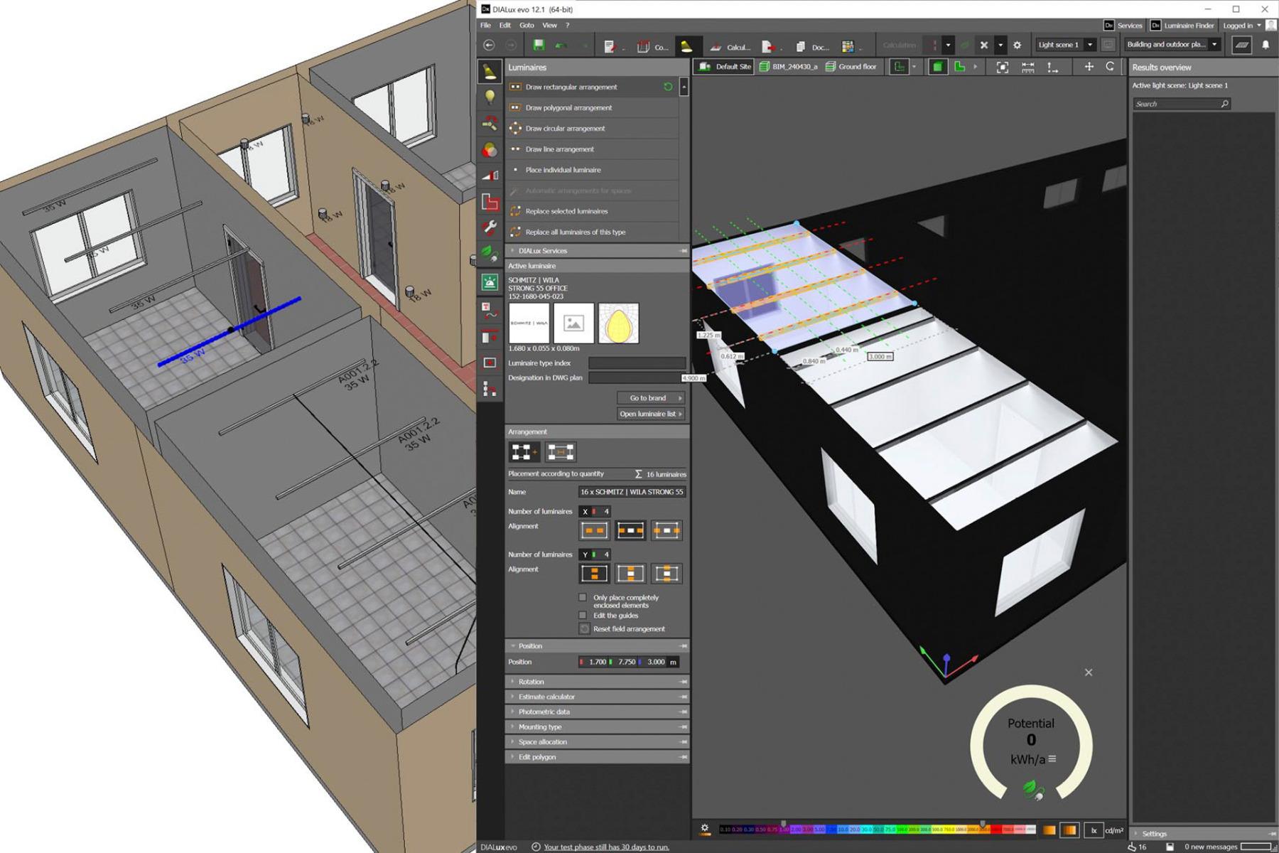1279x853 pixels.
Task: Select the Draw circular arrangement tool
Action: [563, 128]
